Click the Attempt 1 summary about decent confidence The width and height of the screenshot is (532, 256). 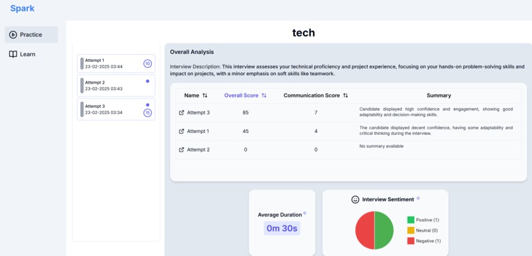click(436, 130)
